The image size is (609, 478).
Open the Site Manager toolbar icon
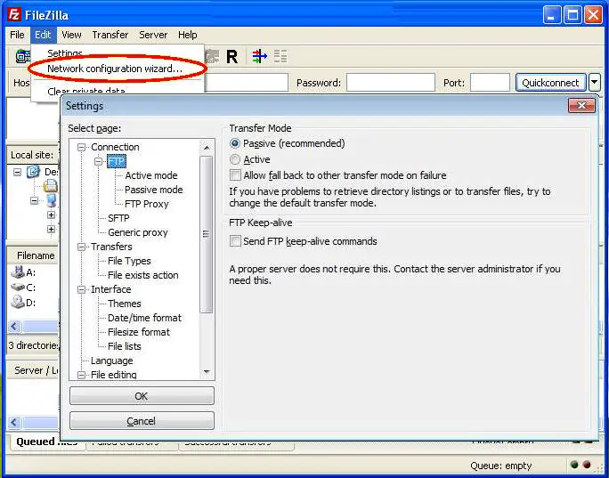click(x=22, y=57)
